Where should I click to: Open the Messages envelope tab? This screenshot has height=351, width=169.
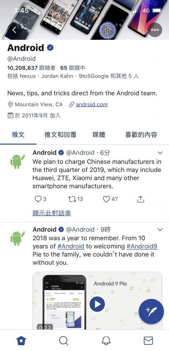148,341
